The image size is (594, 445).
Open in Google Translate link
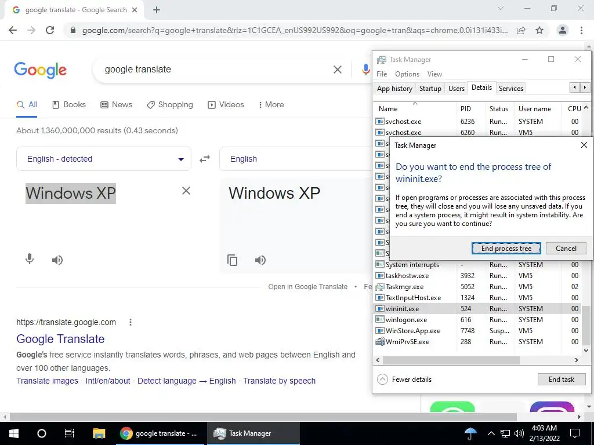click(307, 287)
